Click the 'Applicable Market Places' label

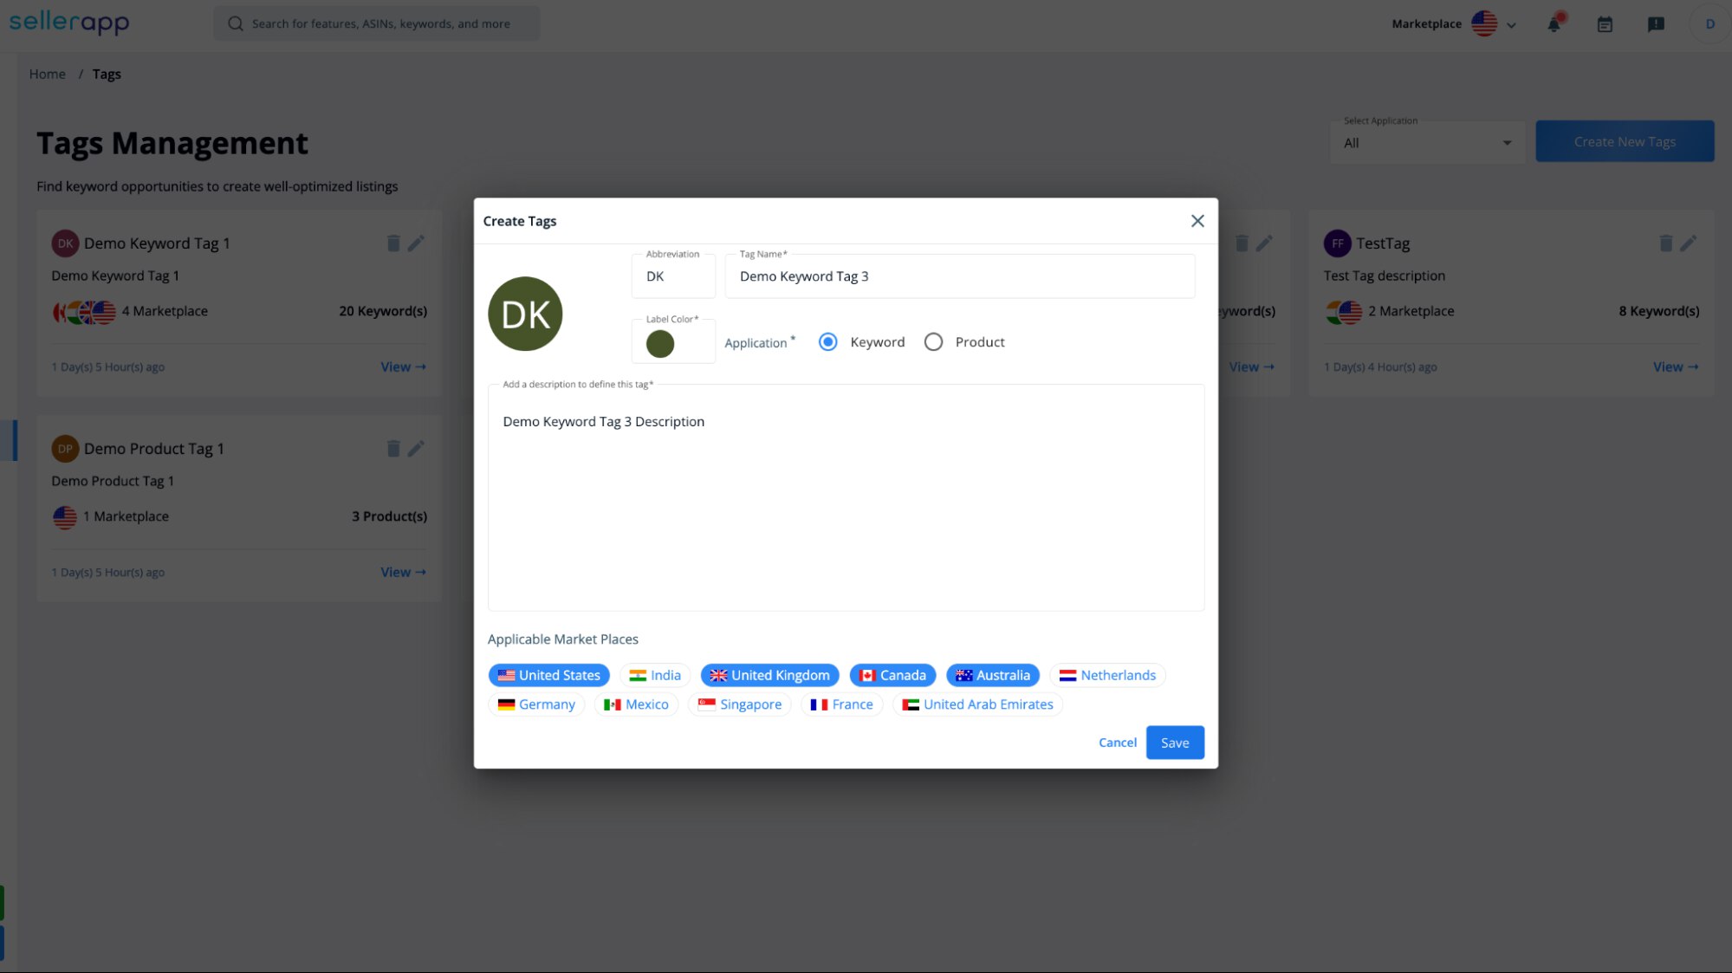[x=562, y=639]
